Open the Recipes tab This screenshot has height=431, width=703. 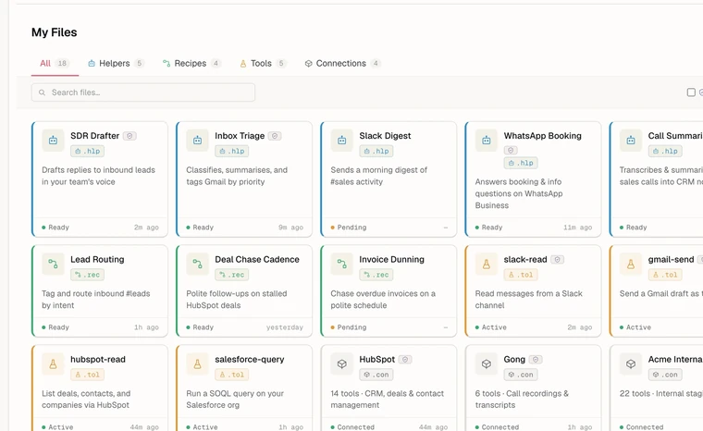click(191, 63)
